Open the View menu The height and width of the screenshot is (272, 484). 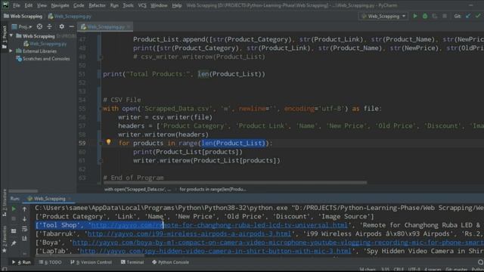(x=42, y=5)
